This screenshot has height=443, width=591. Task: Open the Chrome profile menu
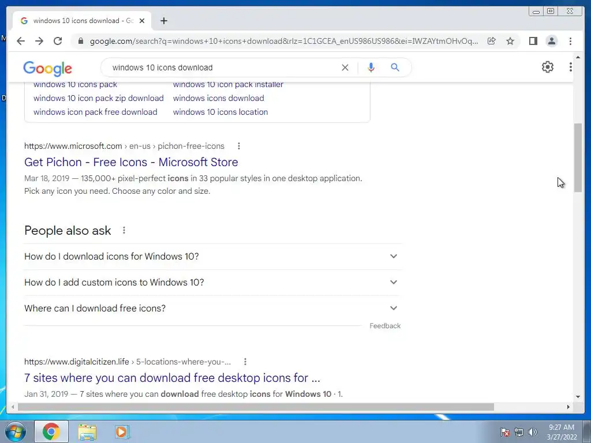552,41
